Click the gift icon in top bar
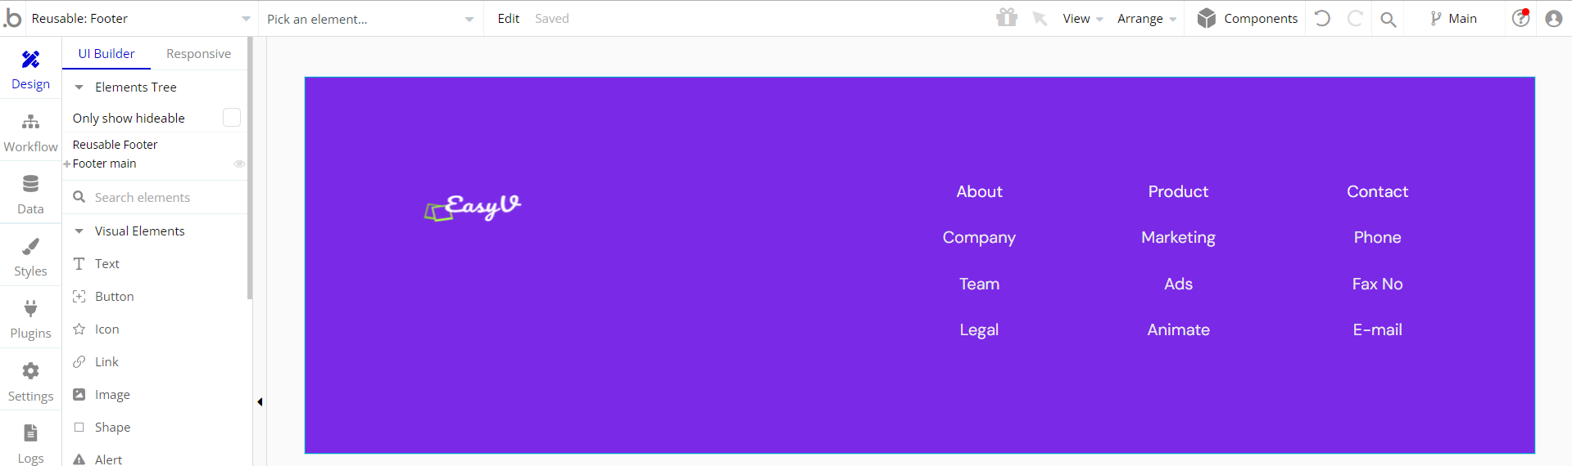This screenshot has height=466, width=1572. (x=1007, y=17)
